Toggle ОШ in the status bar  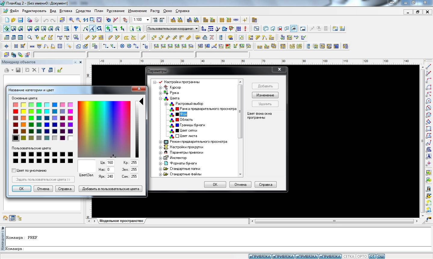click(x=381, y=256)
